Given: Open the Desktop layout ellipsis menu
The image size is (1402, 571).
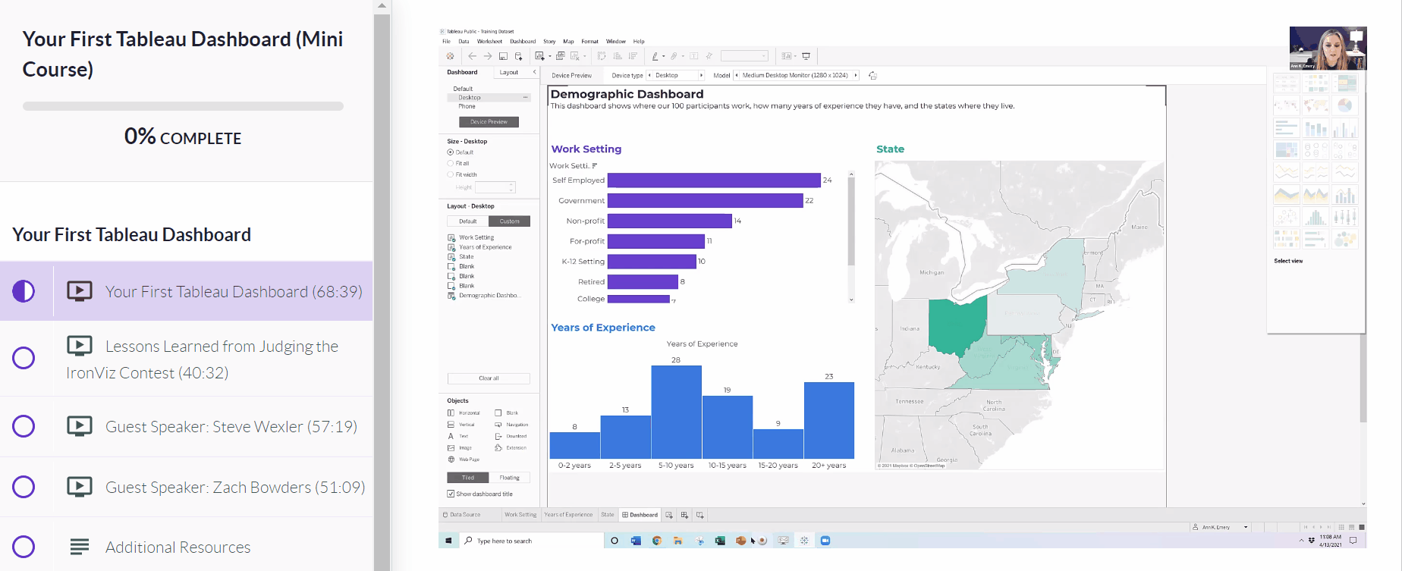Looking at the screenshot, I should tap(525, 98).
